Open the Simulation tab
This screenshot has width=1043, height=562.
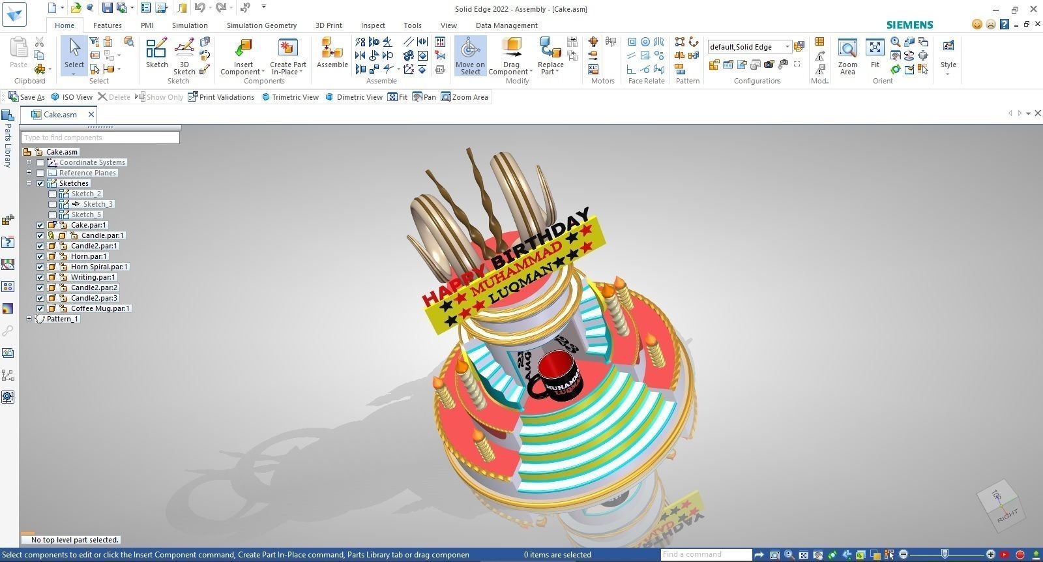[x=190, y=25]
